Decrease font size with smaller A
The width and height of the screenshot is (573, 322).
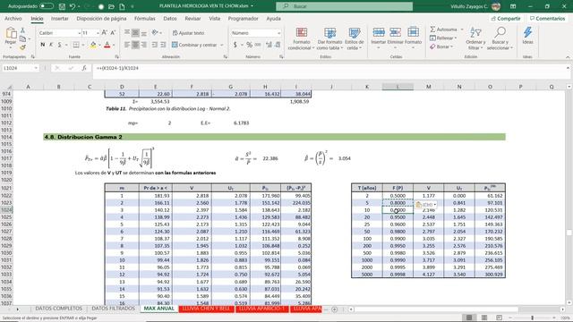pyautogui.click(x=113, y=33)
